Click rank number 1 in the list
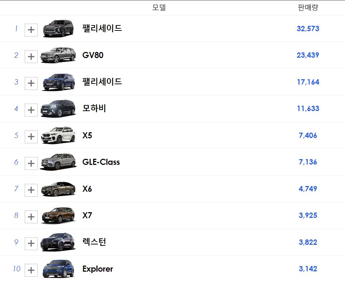The height and width of the screenshot is (281, 345). tap(16, 28)
